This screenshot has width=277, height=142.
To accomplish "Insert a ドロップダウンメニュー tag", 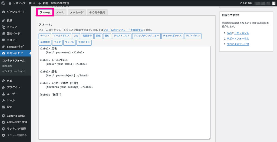I will click(x=146, y=36).
